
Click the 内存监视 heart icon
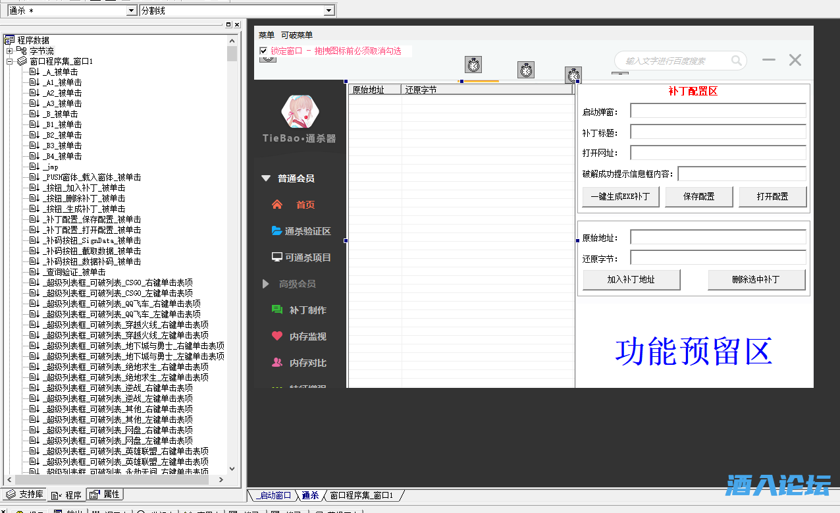click(x=276, y=336)
